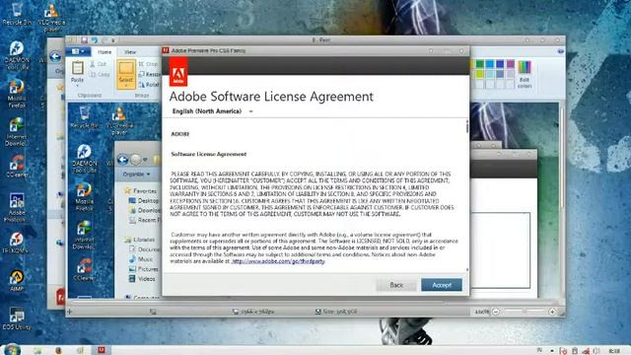Viewport: 631px width, 355px height.
Task: Click Resize in Paint's Image group
Action: coord(150,75)
